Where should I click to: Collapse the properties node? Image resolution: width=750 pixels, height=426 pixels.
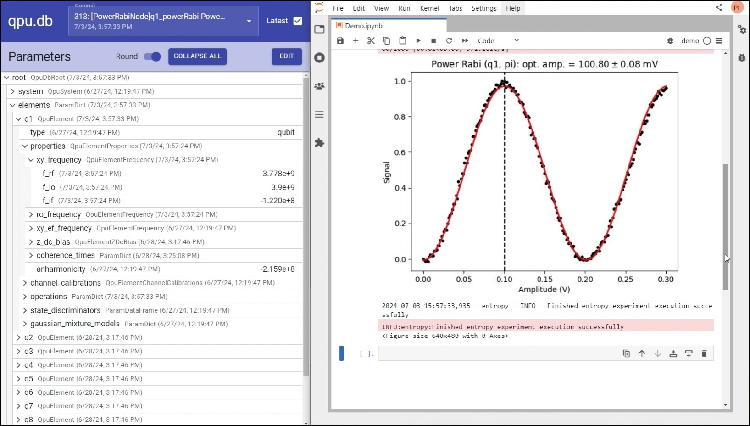25,146
